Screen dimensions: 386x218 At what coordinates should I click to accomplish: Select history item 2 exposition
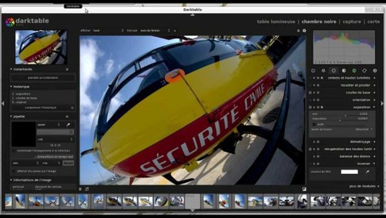click(x=21, y=94)
